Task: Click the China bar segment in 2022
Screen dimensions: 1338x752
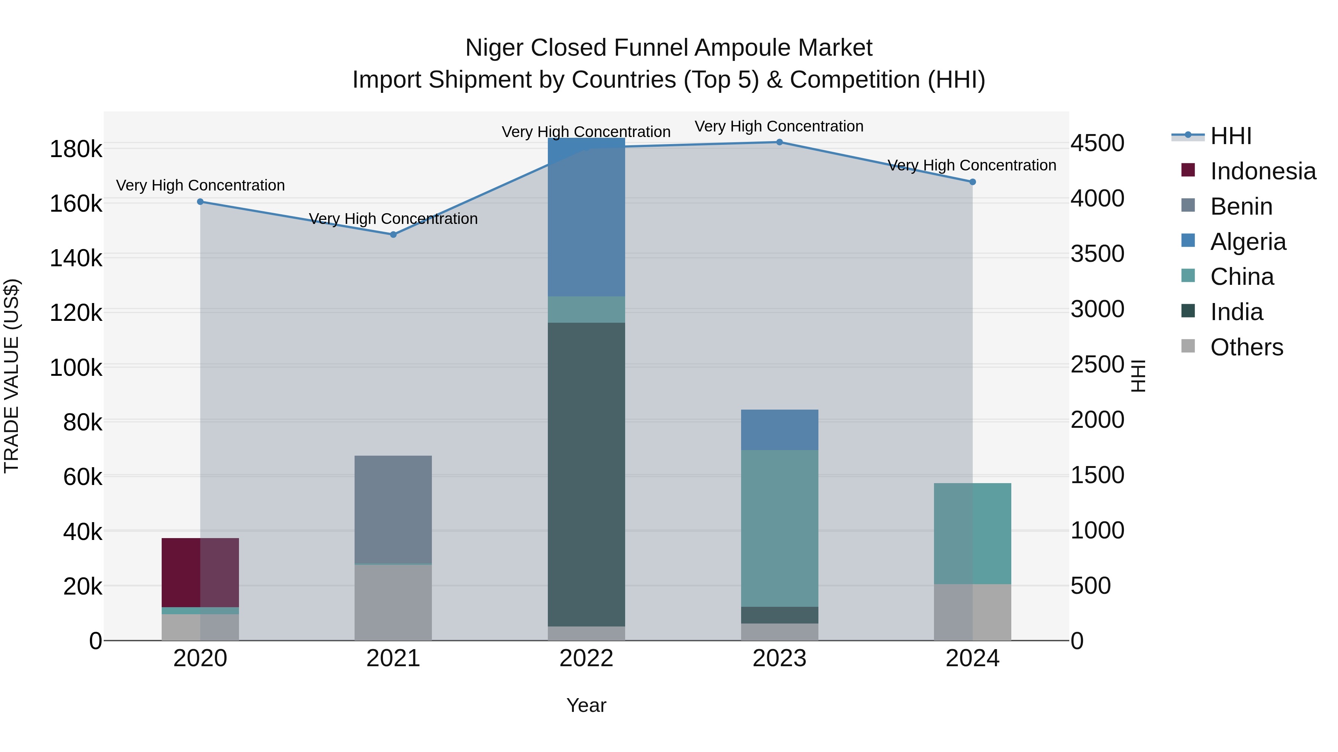Action: click(586, 309)
